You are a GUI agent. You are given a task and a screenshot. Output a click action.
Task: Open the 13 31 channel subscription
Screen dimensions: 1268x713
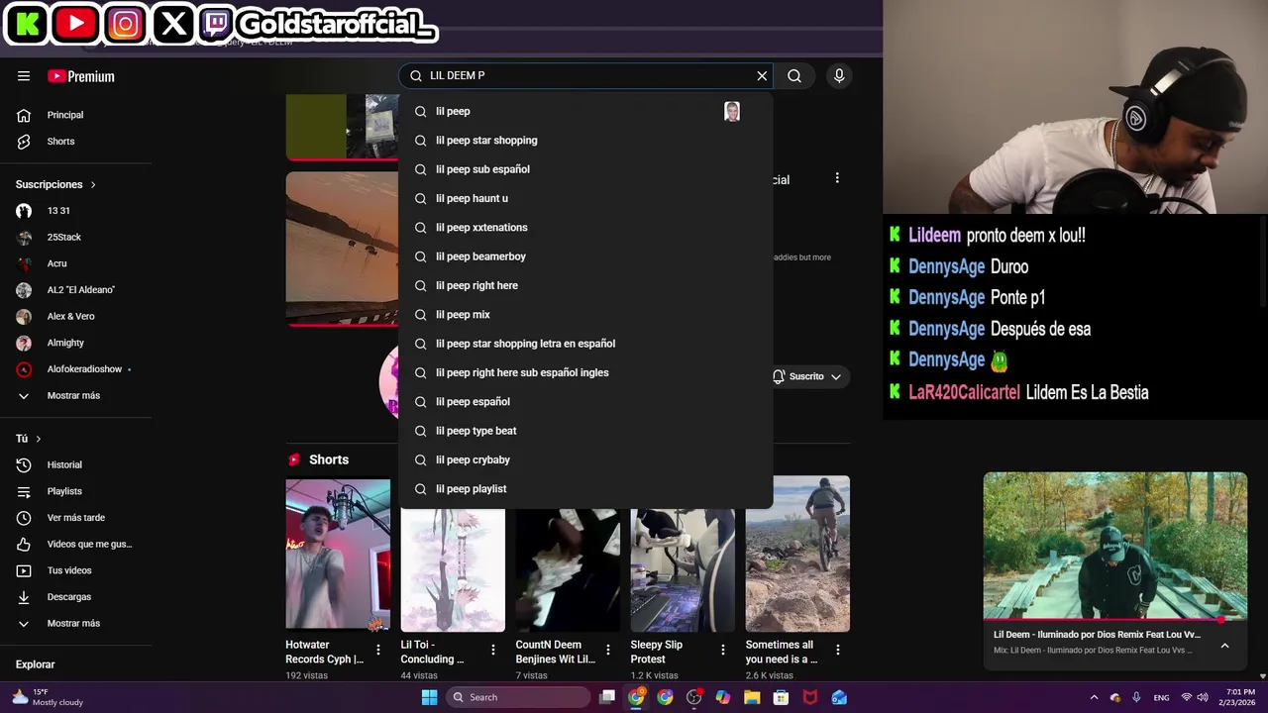point(76,211)
